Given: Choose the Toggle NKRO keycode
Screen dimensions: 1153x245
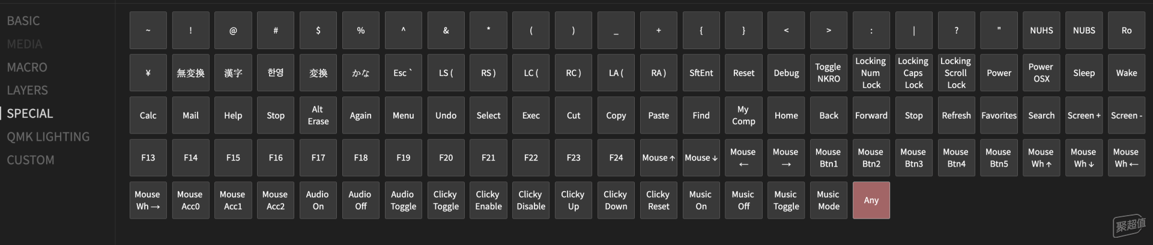Looking at the screenshot, I should point(828,73).
